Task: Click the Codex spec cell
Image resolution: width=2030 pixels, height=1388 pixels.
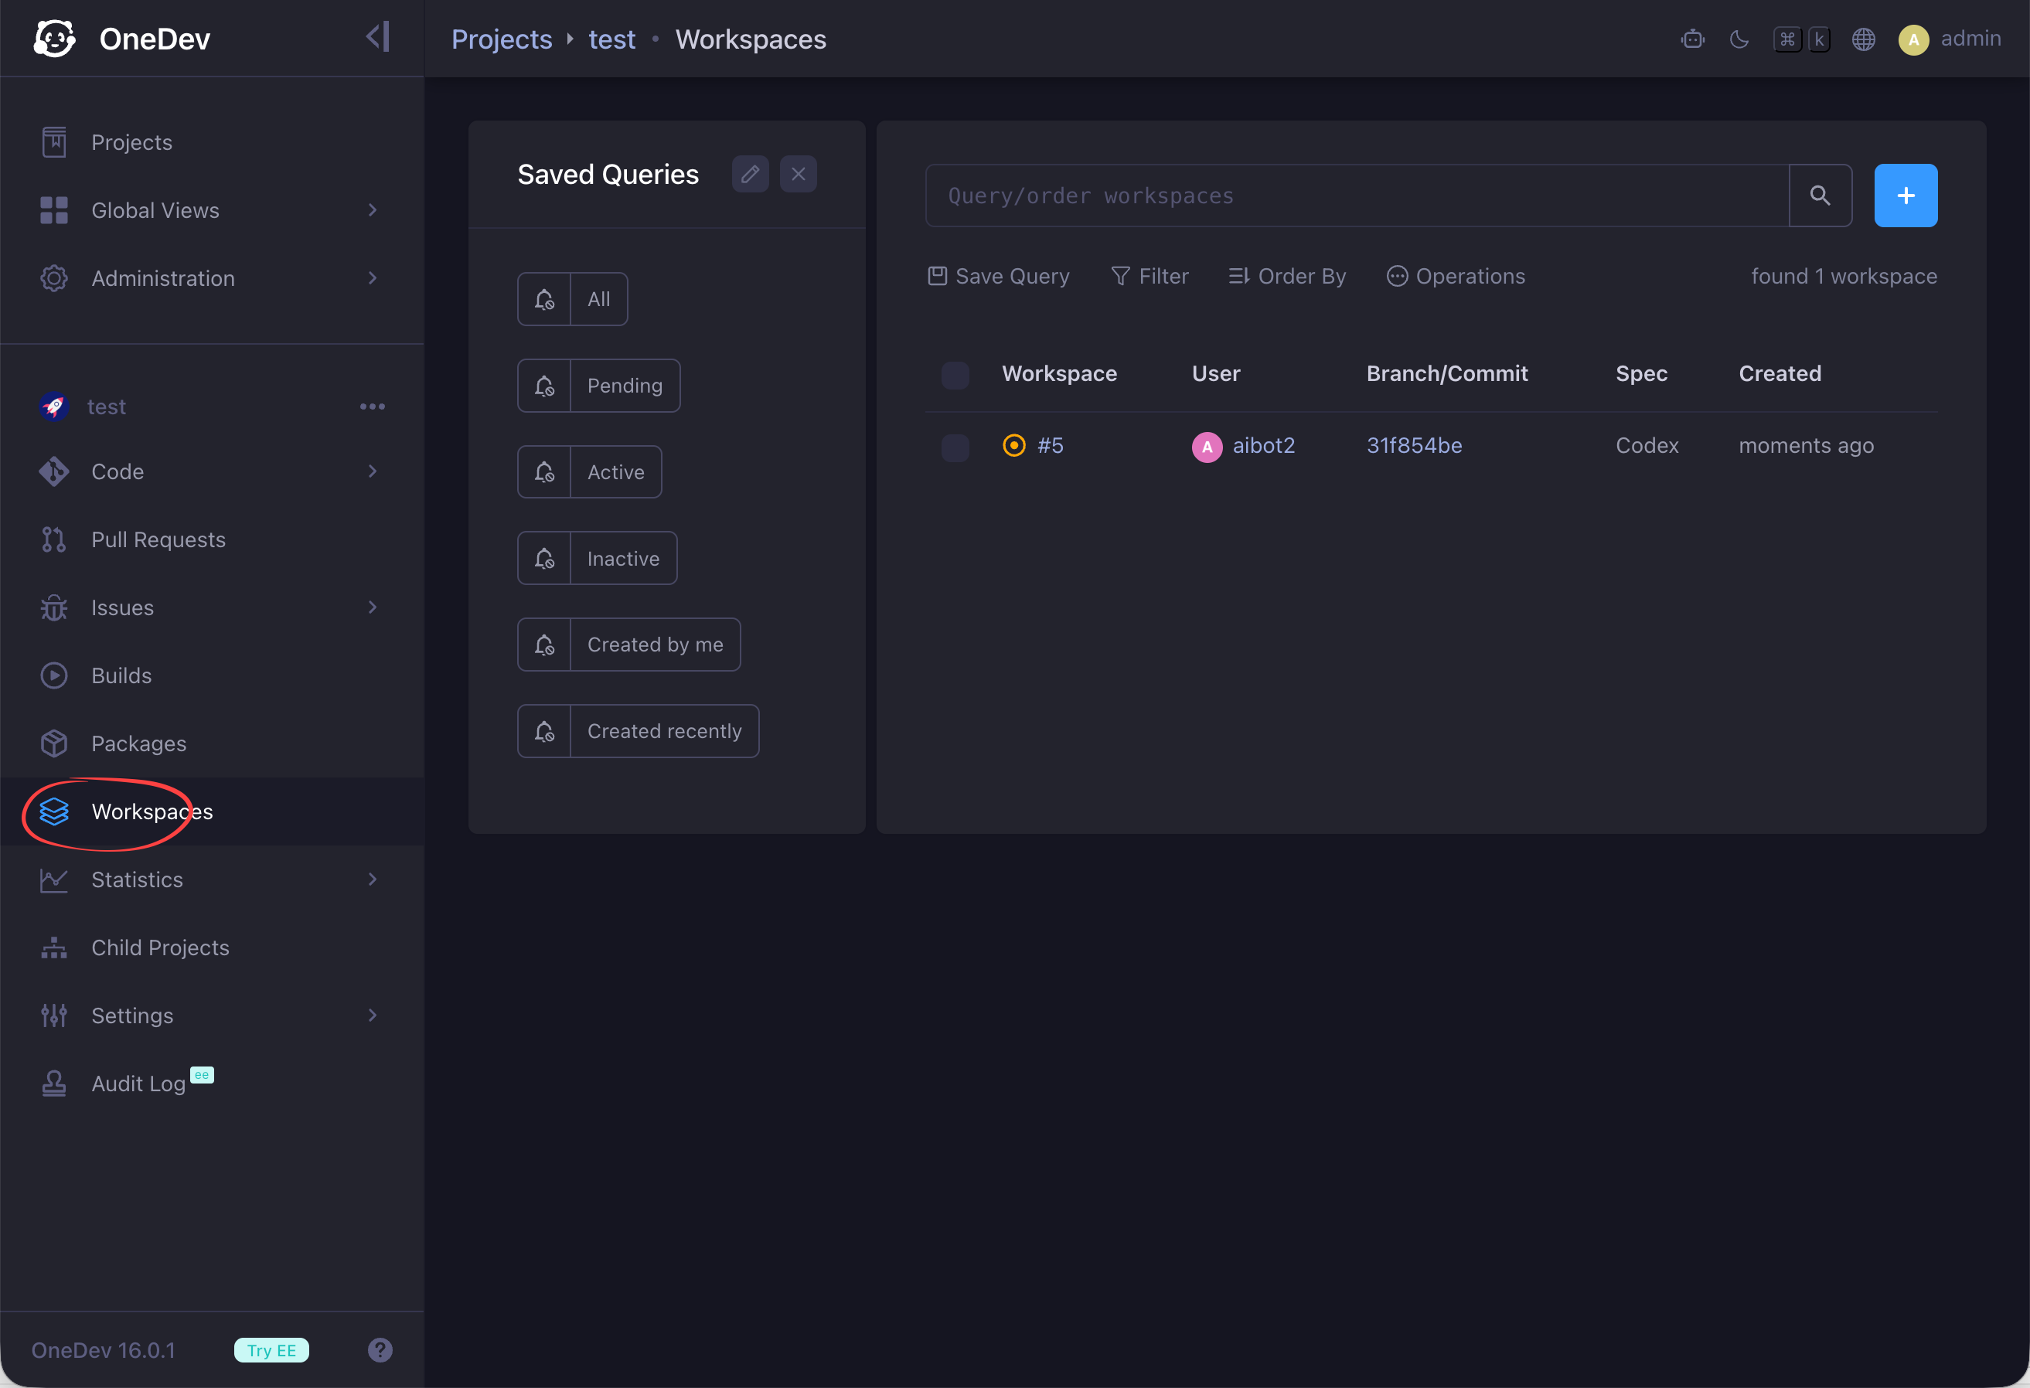Action: pos(1647,445)
